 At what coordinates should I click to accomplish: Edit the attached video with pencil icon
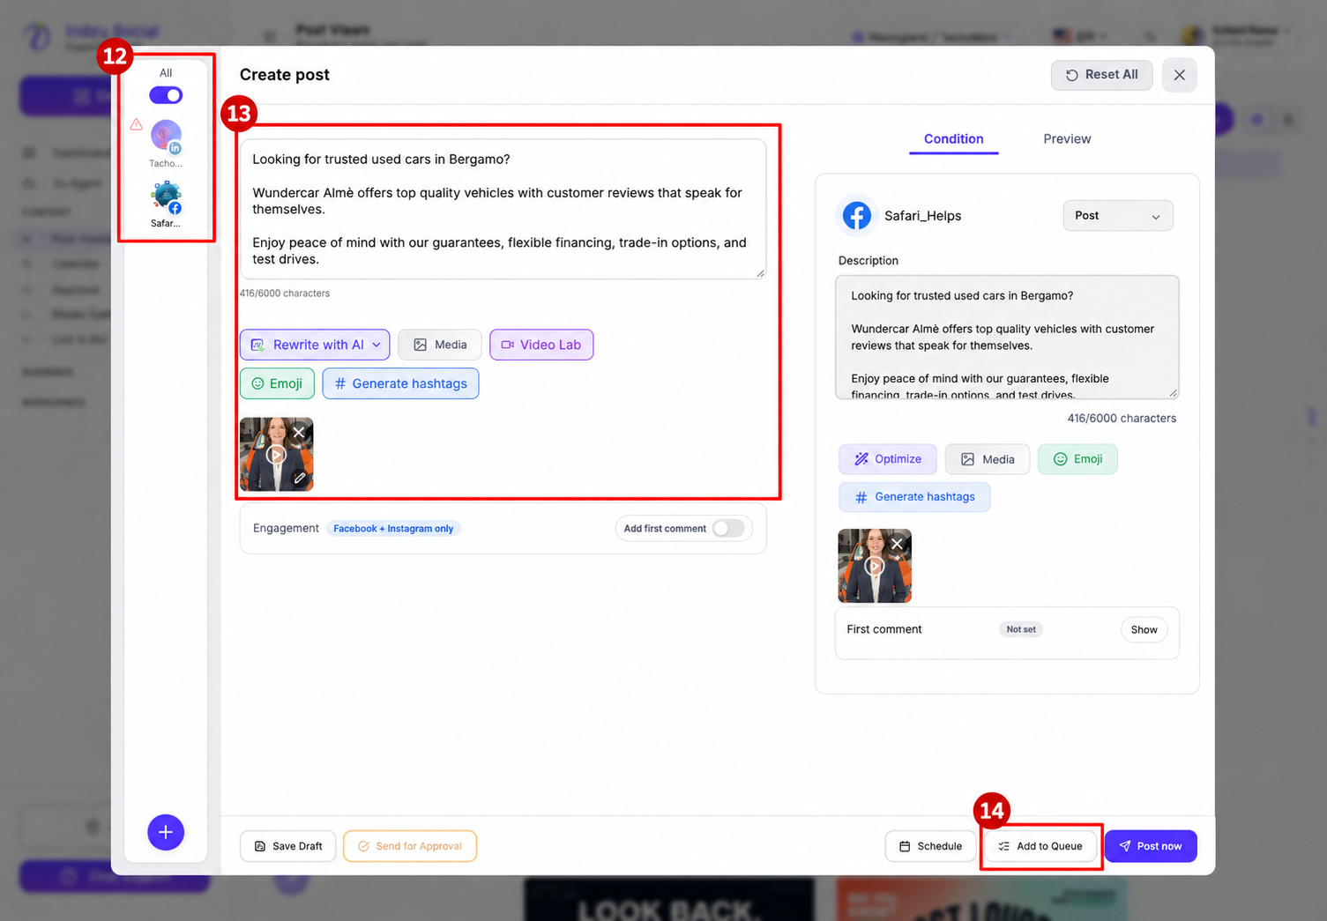pos(300,478)
